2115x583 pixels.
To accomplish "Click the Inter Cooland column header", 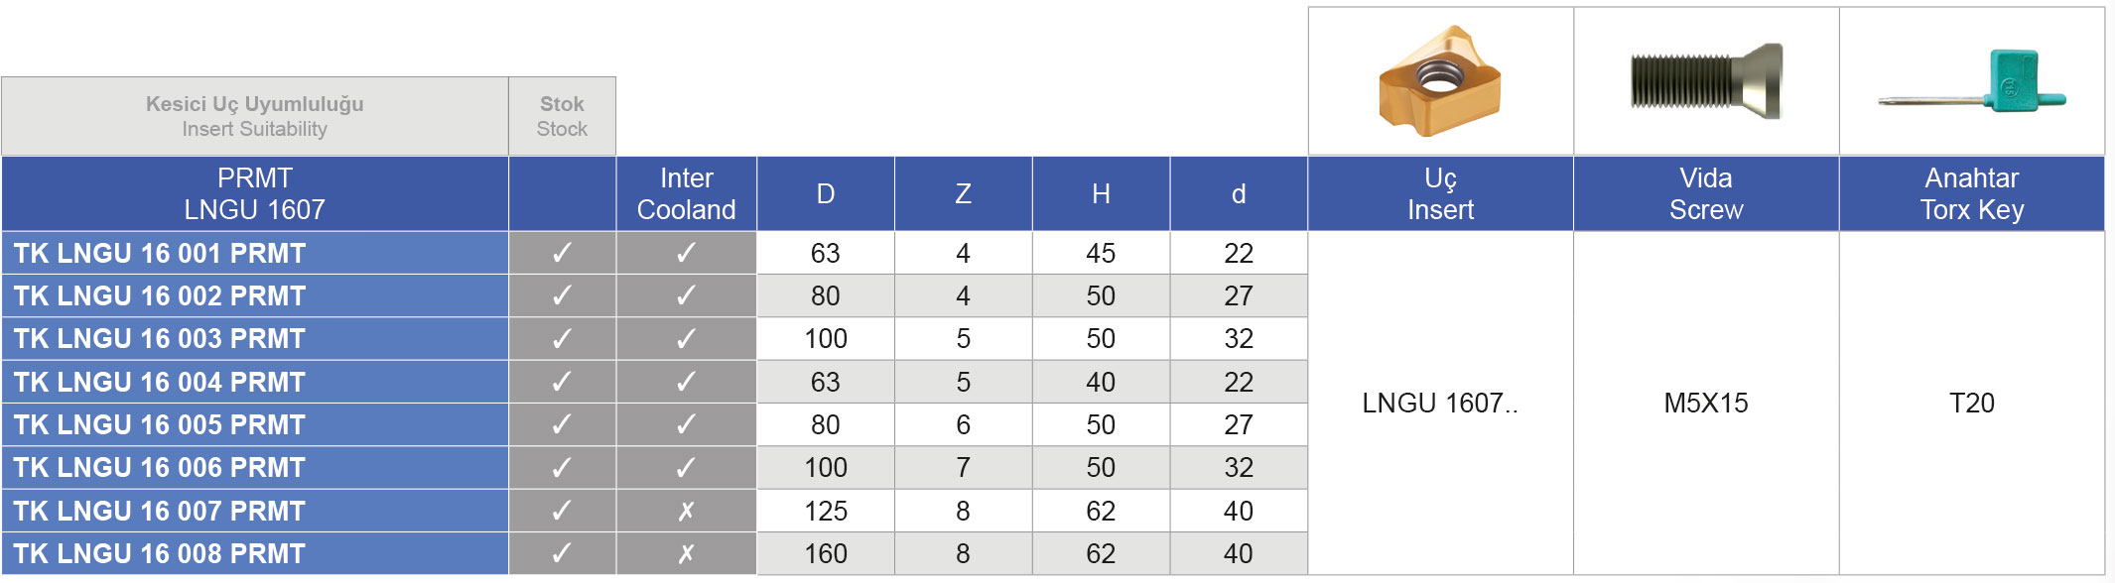I will coord(686,194).
